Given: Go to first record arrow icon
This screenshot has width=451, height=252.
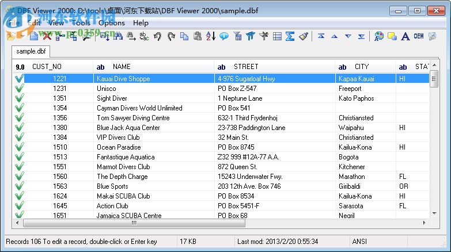Looking at the screenshot, I should [321, 36].
